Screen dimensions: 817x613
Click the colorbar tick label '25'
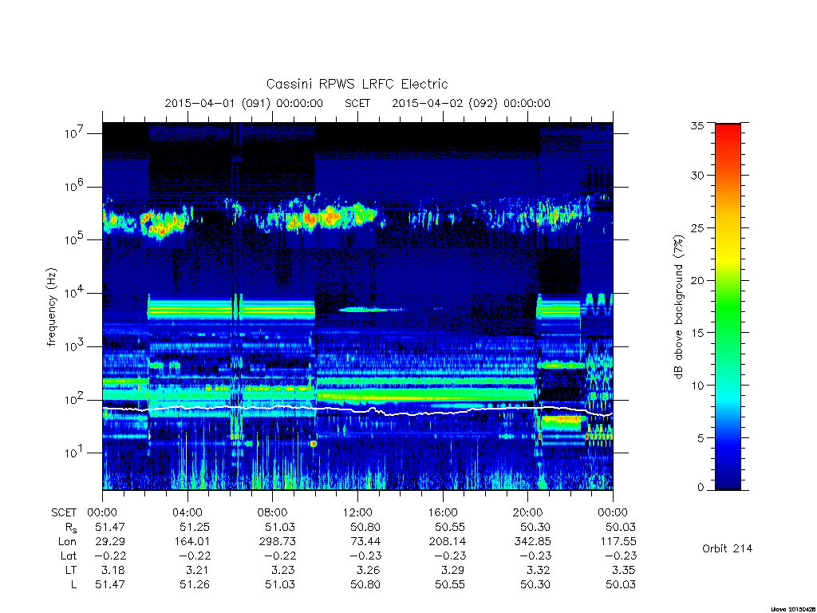(x=697, y=227)
